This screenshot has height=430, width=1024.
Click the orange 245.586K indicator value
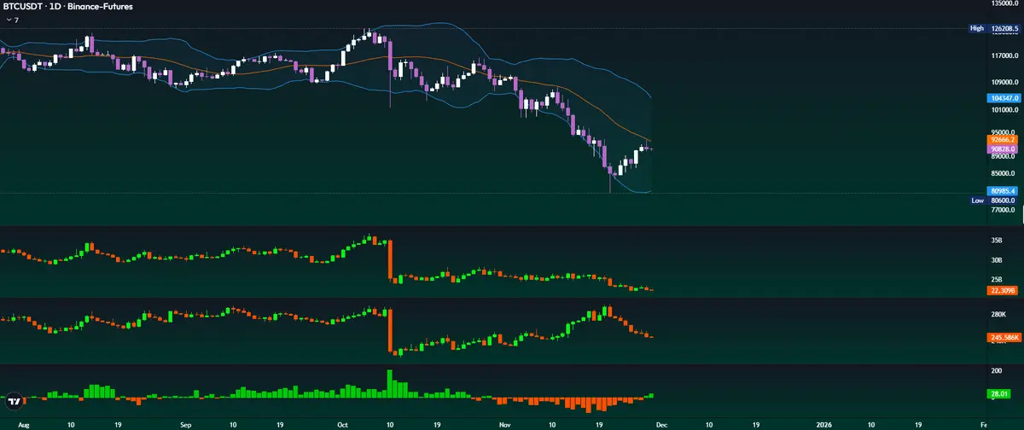click(x=1004, y=338)
